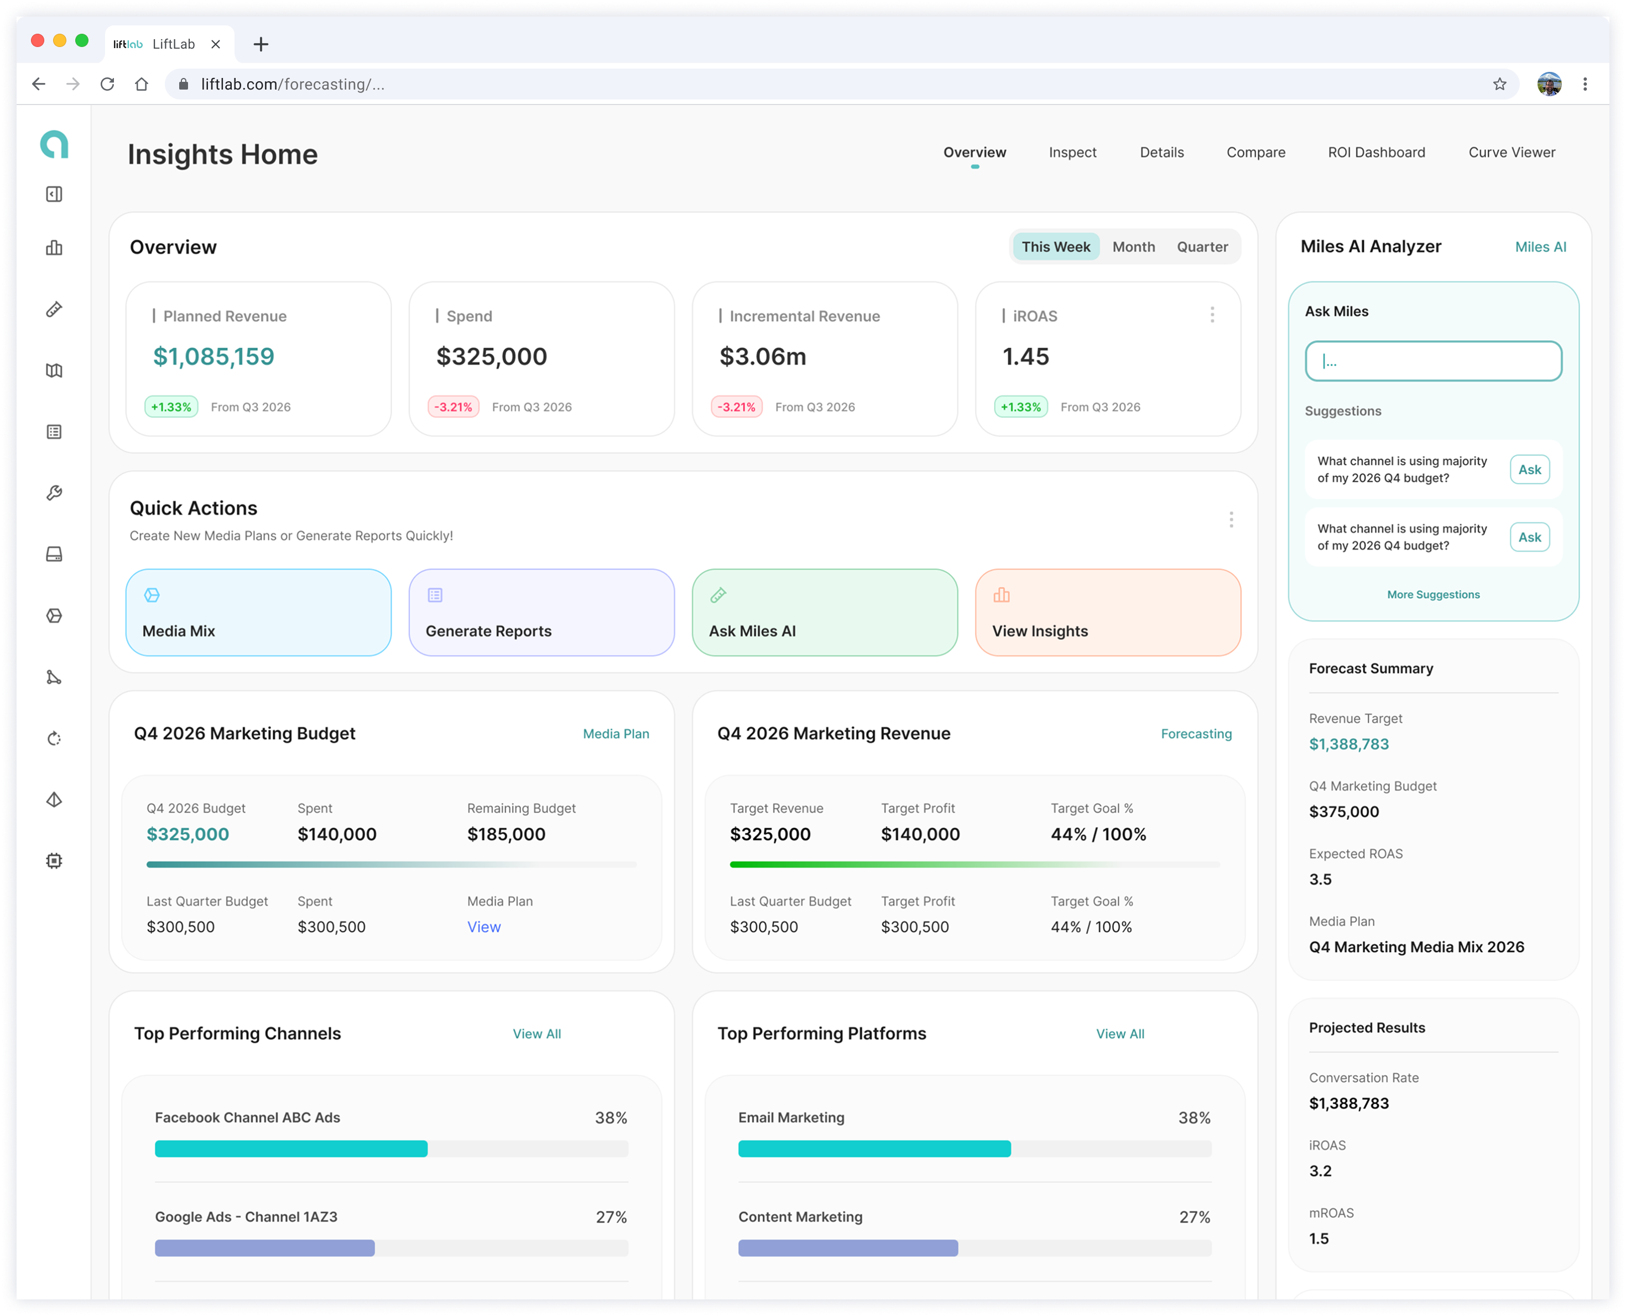Switch overview period to Month
The width and height of the screenshot is (1626, 1316).
click(x=1133, y=247)
